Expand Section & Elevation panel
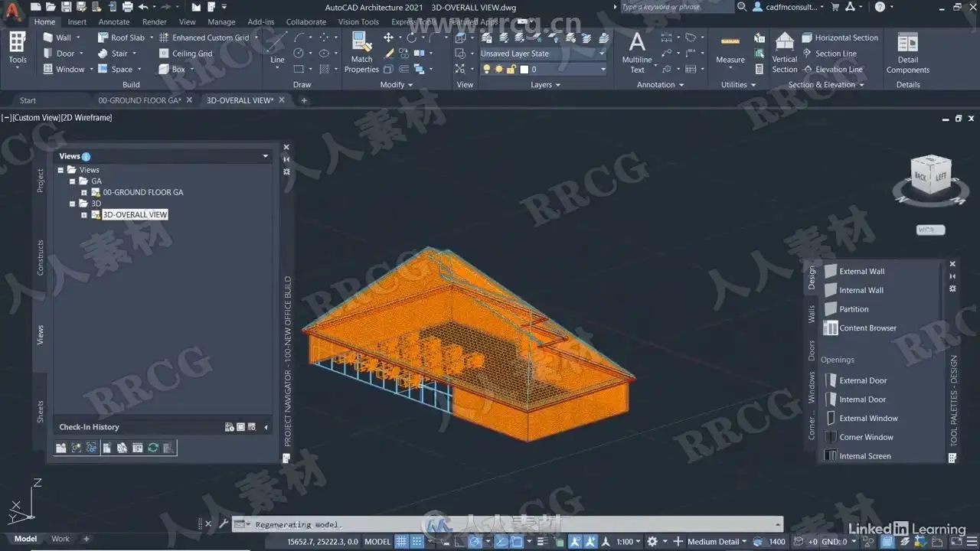980x551 pixels. [x=826, y=85]
